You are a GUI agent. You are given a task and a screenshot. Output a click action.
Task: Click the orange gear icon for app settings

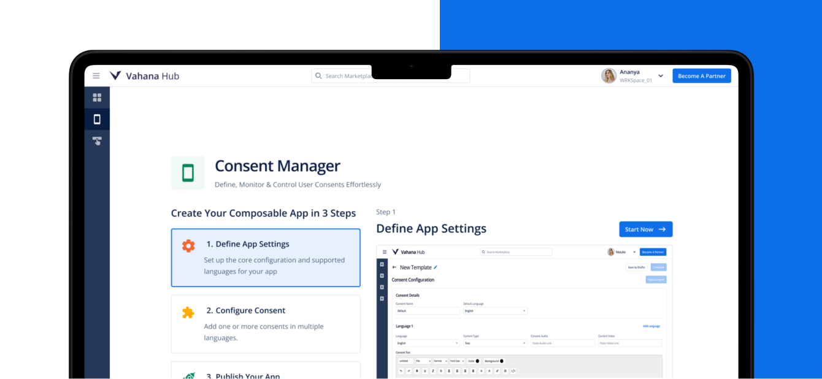coord(188,246)
